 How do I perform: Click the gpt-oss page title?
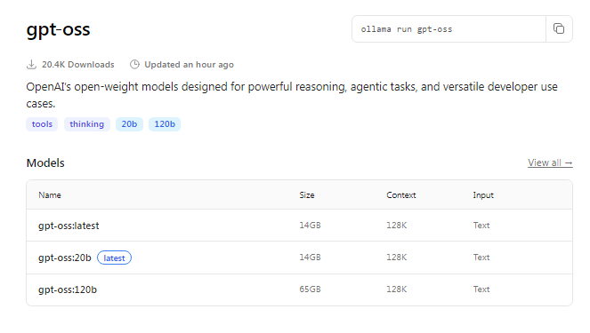click(x=59, y=29)
